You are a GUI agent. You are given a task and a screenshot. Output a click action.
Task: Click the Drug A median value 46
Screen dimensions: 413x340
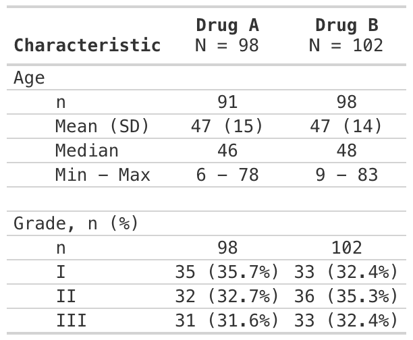(227, 150)
